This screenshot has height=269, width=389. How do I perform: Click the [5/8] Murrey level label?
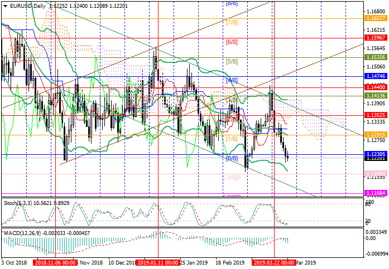[x=232, y=61]
